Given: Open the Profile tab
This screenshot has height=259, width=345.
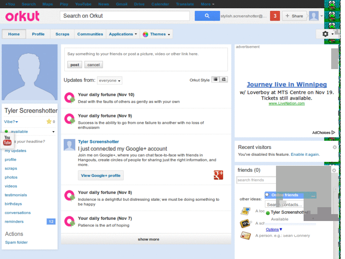Looking at the screenshot, I should point(38,34).
